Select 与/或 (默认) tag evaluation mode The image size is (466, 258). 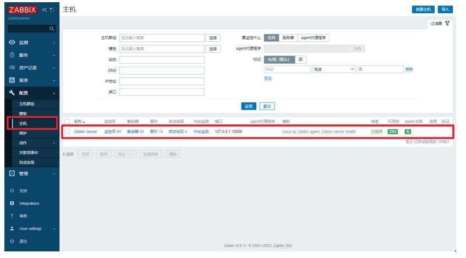coord(279,59)
